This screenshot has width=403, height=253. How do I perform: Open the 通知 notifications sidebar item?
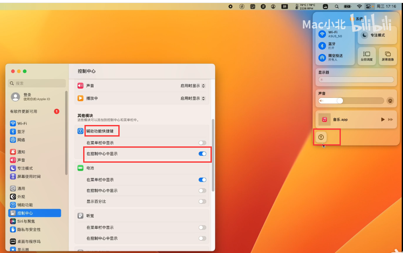[35, 152]
